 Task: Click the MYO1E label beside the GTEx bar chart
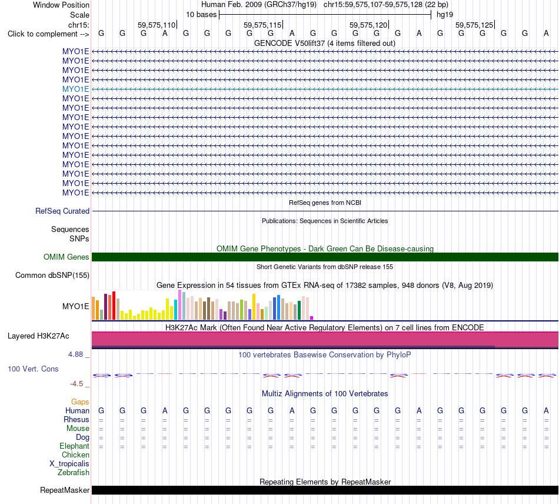[x=75, y=306]
